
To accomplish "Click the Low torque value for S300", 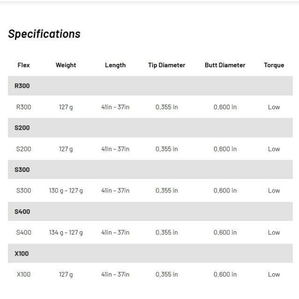I will tap(274, 191).
